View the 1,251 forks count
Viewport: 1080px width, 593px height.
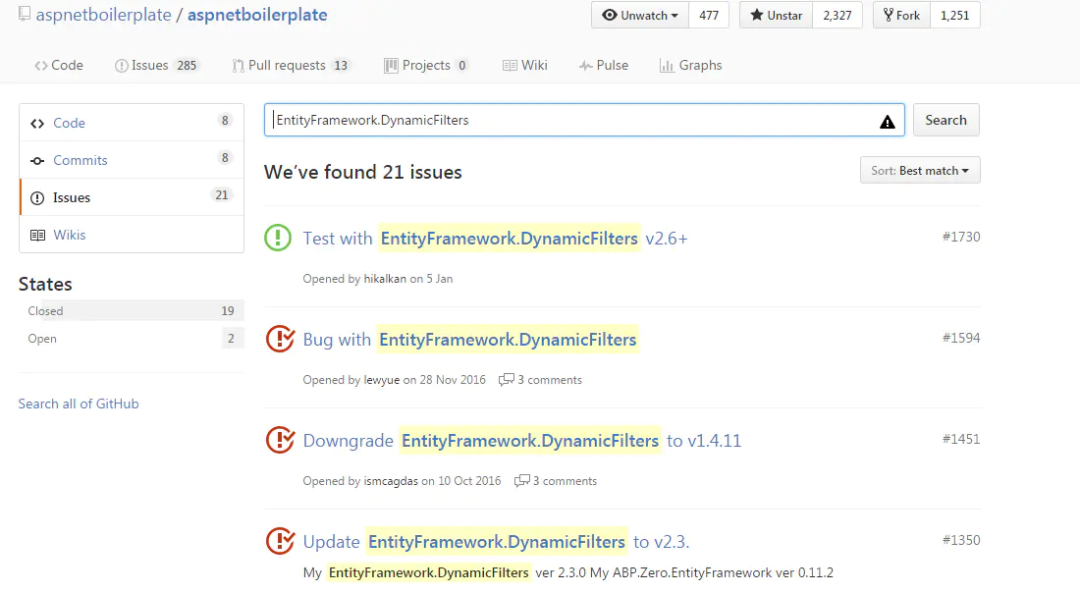tap(954, 15)
